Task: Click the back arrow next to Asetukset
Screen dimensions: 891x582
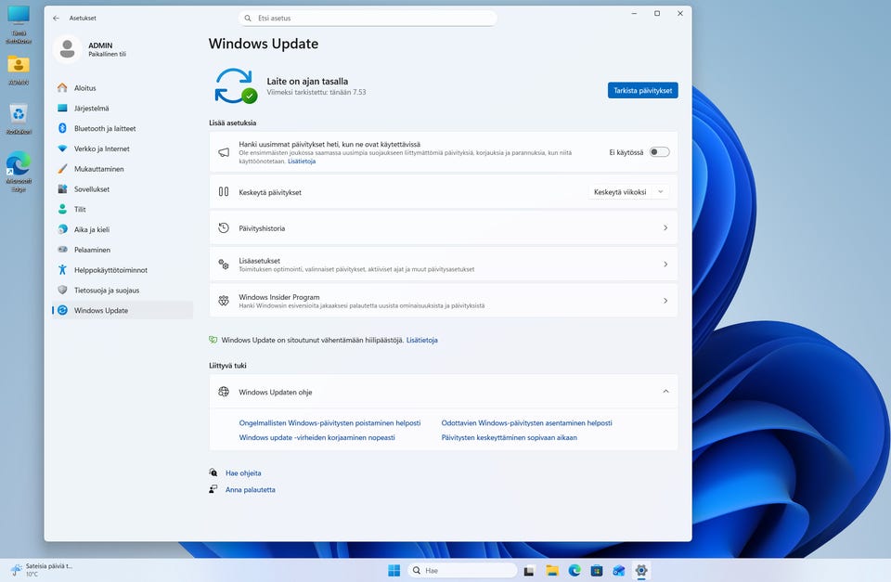Action: tap(56, 19)
